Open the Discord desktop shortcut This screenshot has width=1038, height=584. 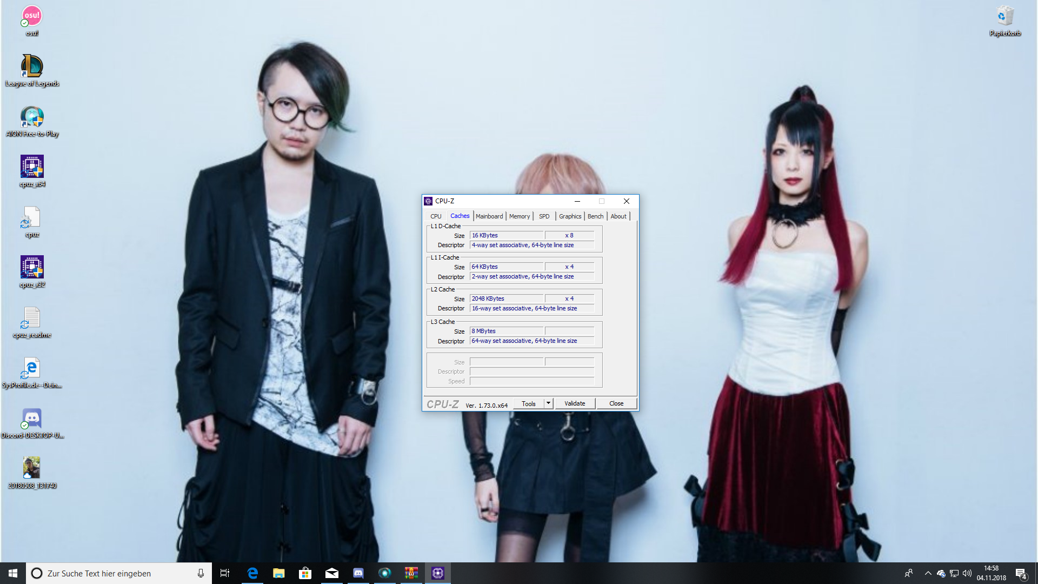click(x=32, y=419)
